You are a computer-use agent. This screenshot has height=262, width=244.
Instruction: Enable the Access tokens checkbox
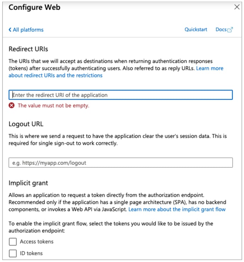[x=13, y=242]
